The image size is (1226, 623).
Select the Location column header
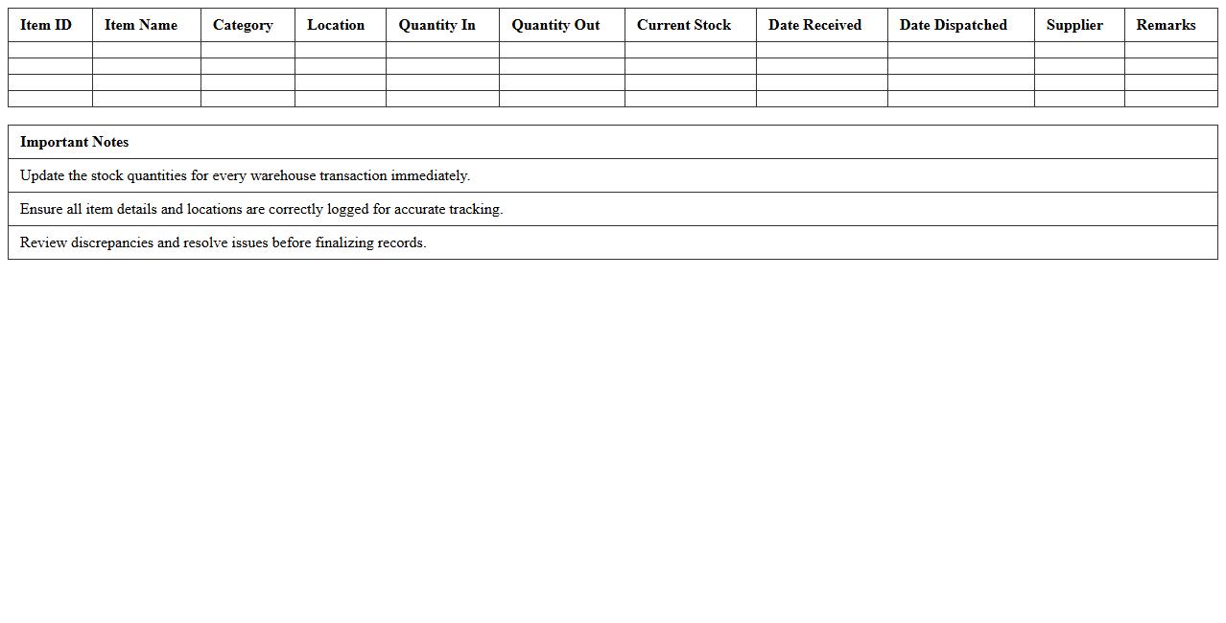[336, 25]
